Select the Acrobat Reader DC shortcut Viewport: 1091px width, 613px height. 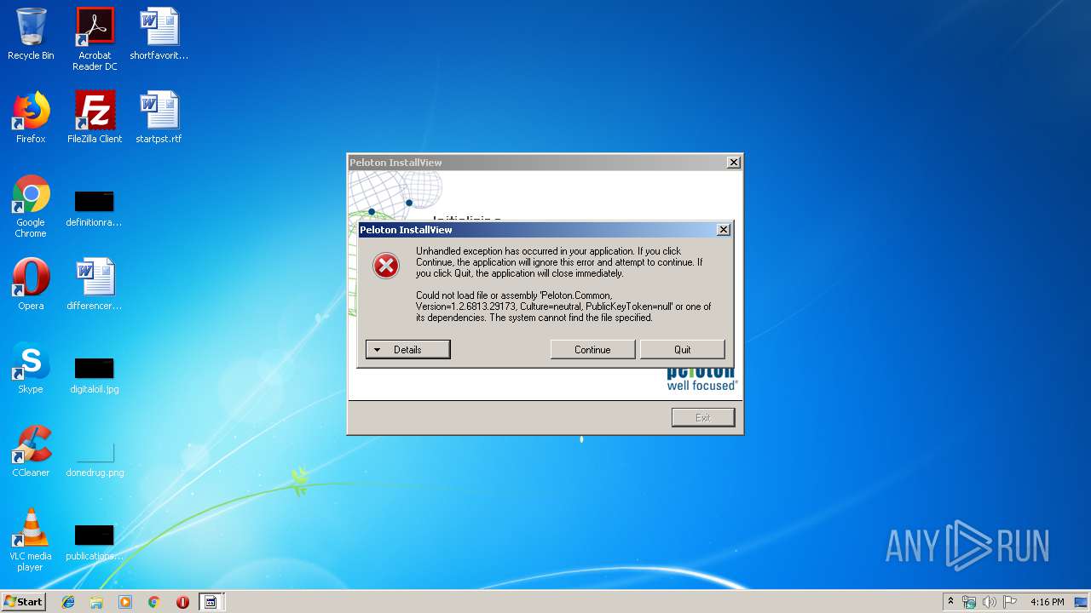click(95, 39)
